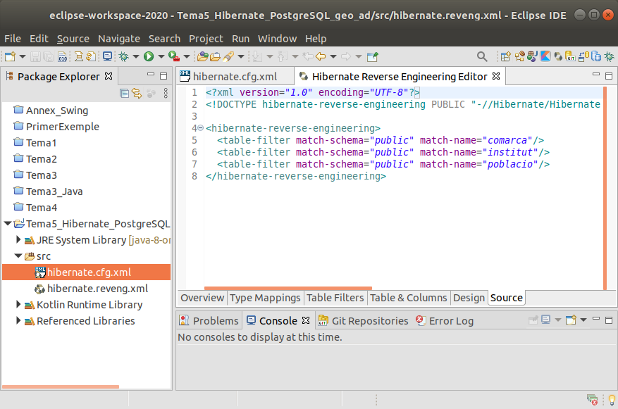Click the green bug Debug toolbar icon
This screenshot has width=618, height=409.
pos(124,57)
